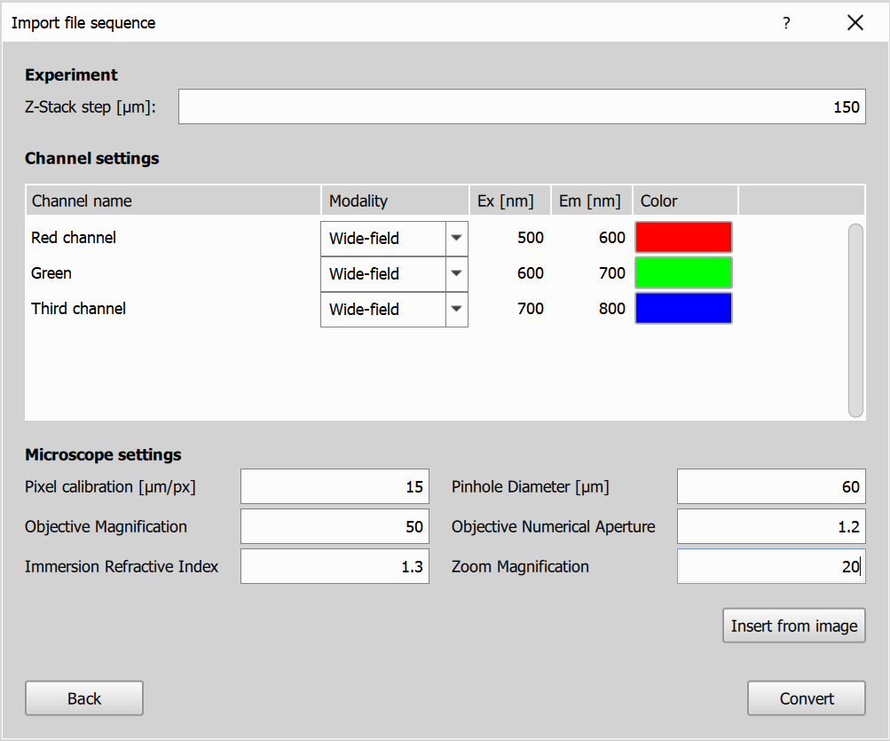Edit the Z-Stack step value

coord(522,106)
